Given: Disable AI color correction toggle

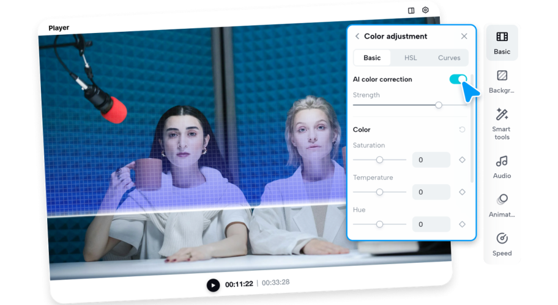Looking at the screenshot, I should (458, 79).
